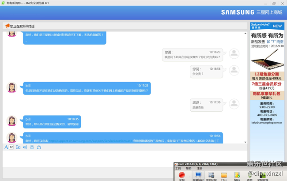Image resolution: width=287 pixels, height=181 pixels.
Task: Click your message bubble sent at 10:17:36
Action: coord(207,105)
